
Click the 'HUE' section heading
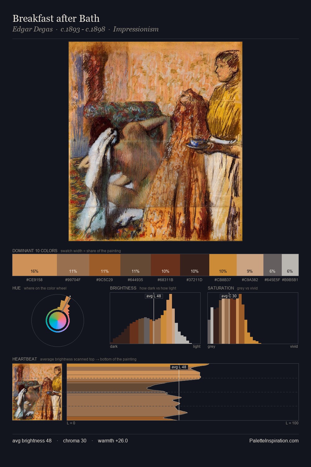[x=16, y=288]
